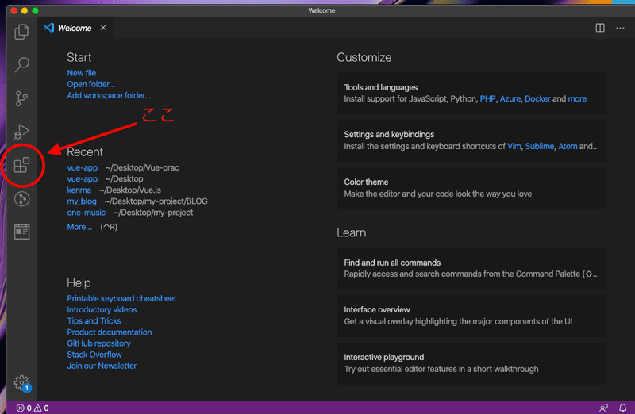Click the (^R) shortcut hint text
The width and height of the screenshot is (635, 414).
pyautogui.click(x=109, y=227)
